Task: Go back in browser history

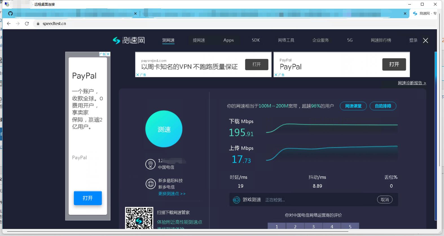Action: pos(9,24)
